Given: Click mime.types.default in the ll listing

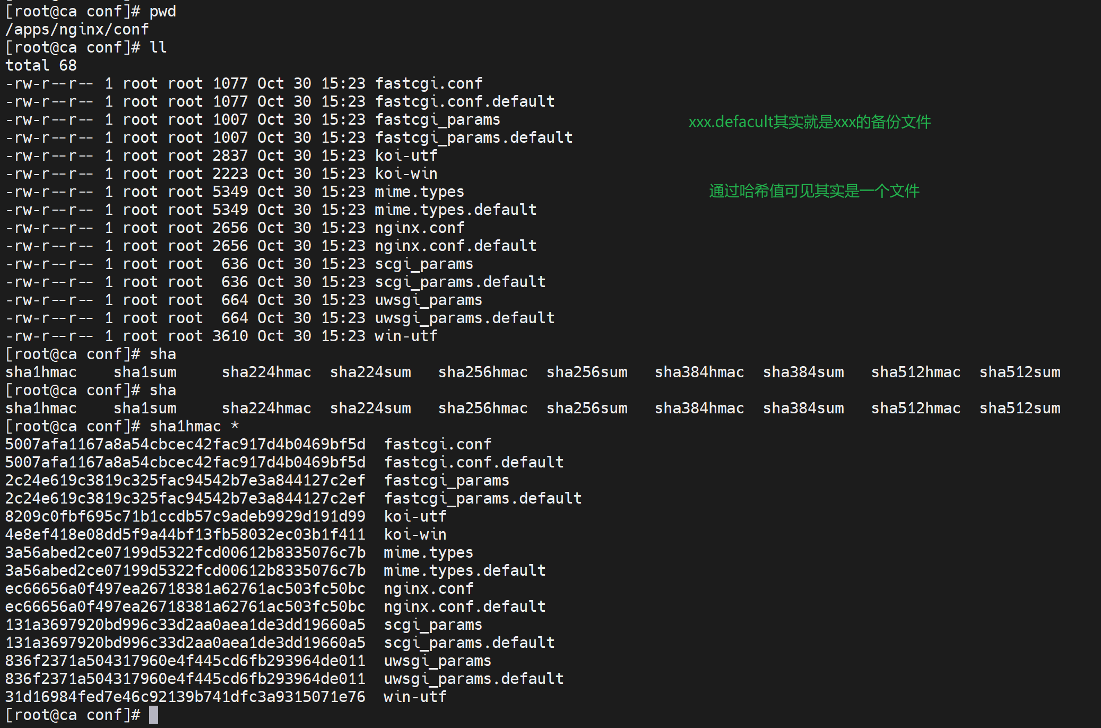Looking at the screenshot, I should pyautogui.click(x=455, y=210).
